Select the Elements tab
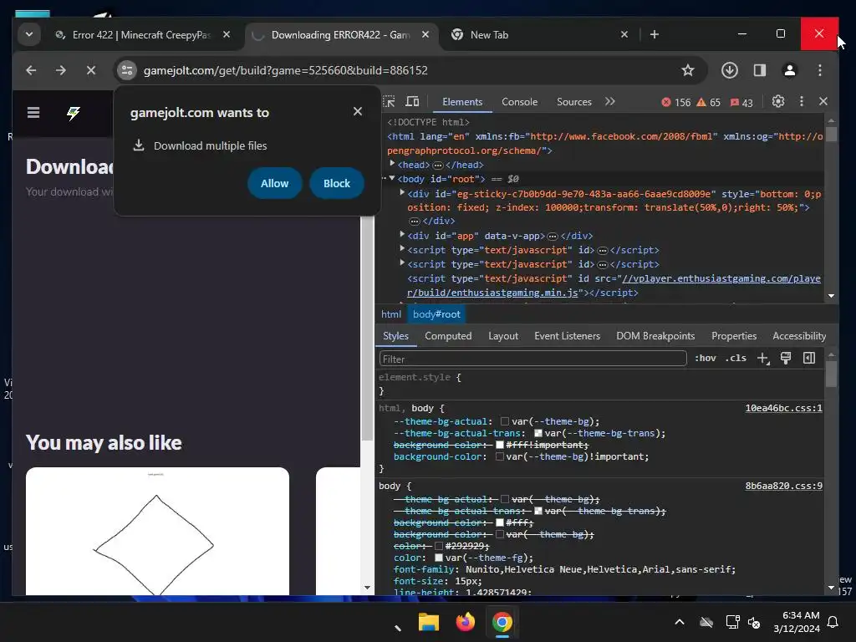 click(x=461, y=102)
